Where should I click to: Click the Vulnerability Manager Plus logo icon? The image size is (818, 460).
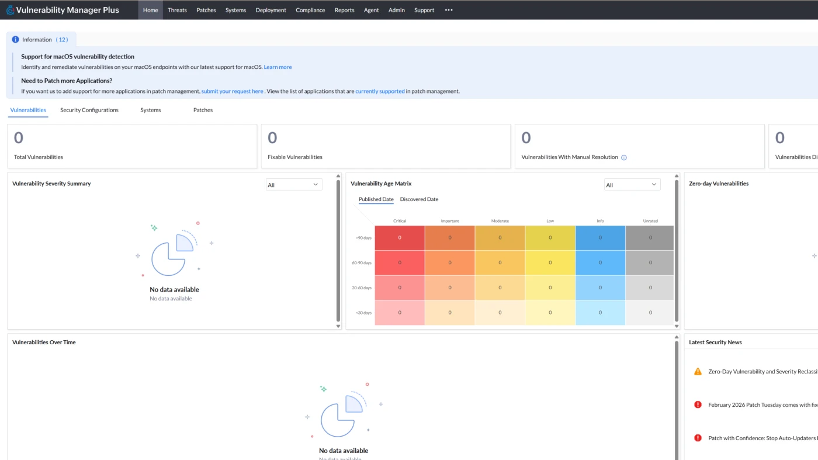click(x=10, y=10)
